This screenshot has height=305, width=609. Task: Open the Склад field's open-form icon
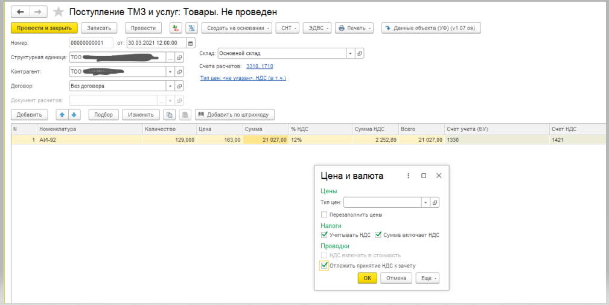coord(360,54)
